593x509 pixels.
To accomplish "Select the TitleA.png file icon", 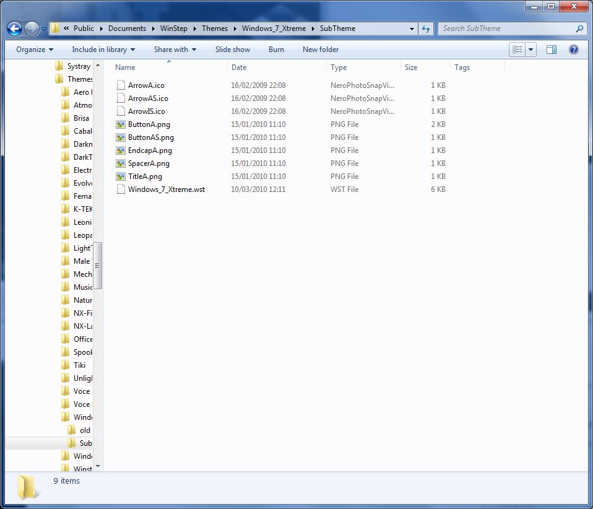I will pyautogui.click(x=121, y=176).
